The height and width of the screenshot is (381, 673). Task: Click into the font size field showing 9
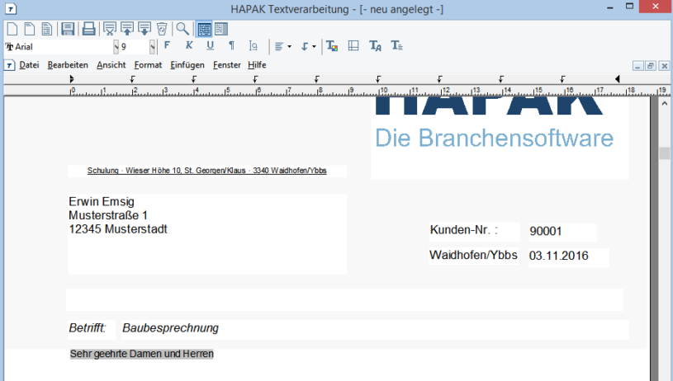pyautogui.click(x=135, y=47)
